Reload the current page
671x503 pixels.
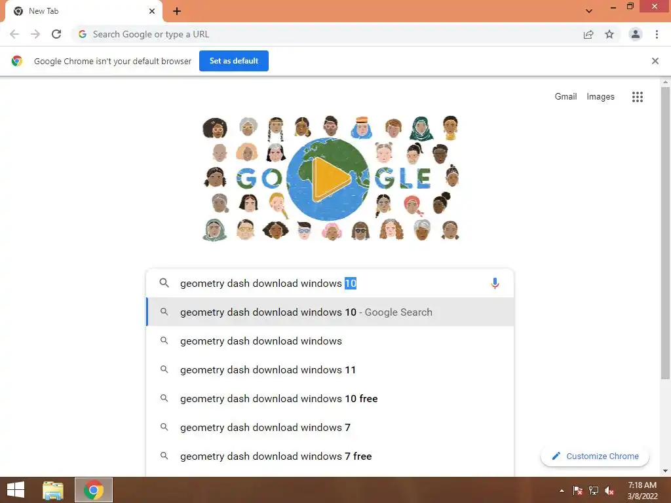pyautogui.click(x=56, y=34)
